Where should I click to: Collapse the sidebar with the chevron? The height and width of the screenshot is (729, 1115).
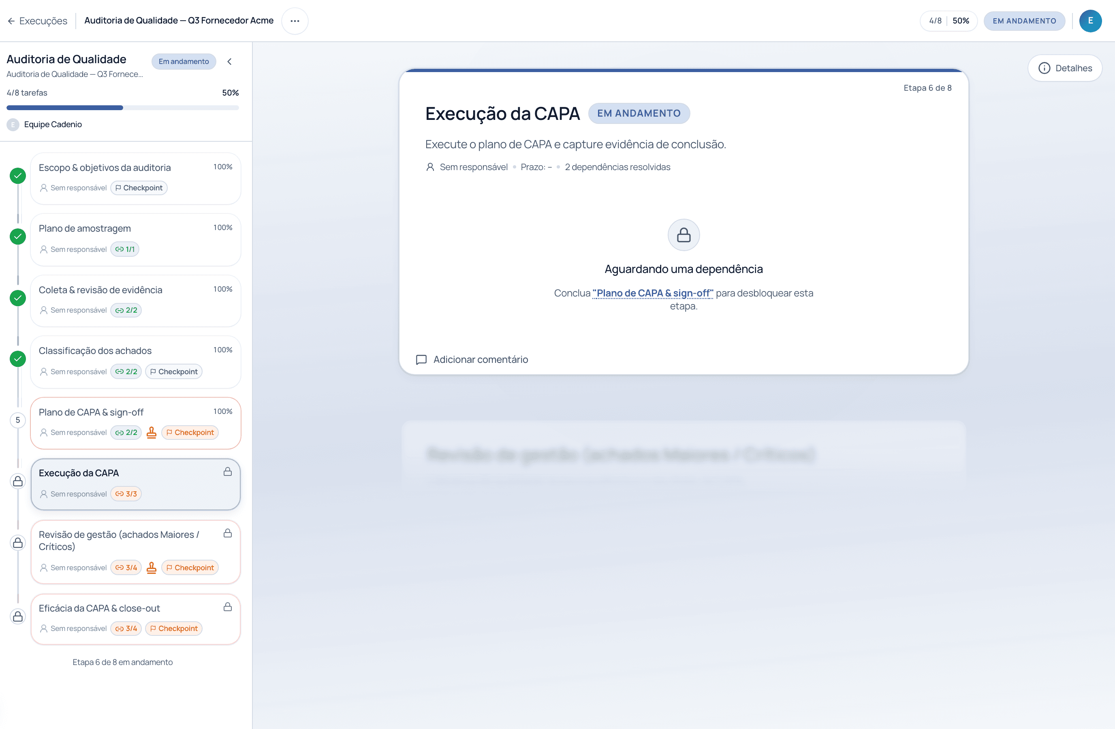230,61
